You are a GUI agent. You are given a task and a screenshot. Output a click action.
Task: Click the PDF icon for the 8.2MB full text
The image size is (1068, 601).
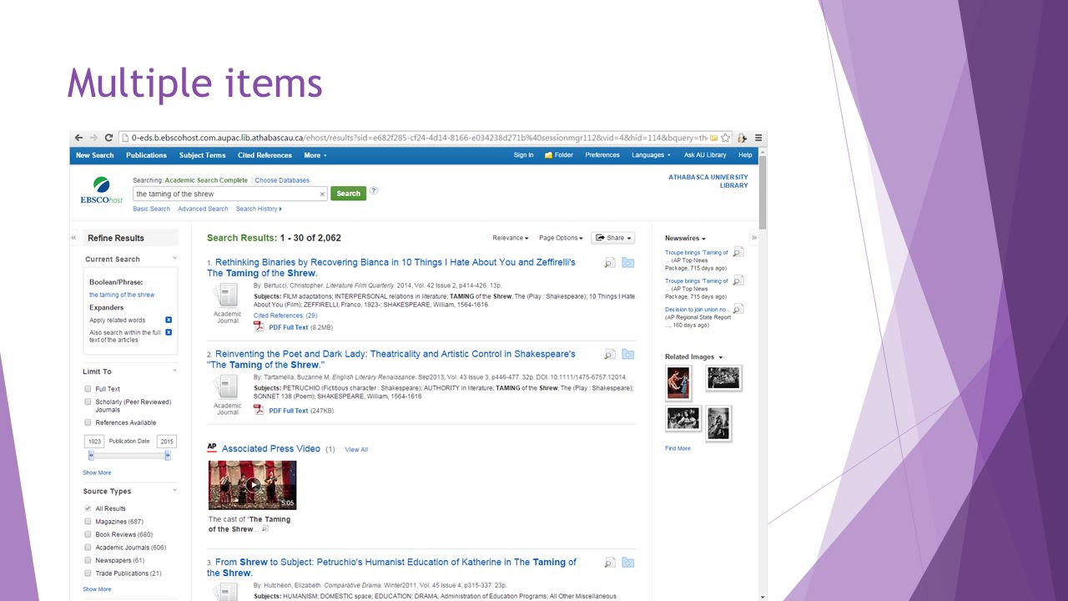pos(259,326)
